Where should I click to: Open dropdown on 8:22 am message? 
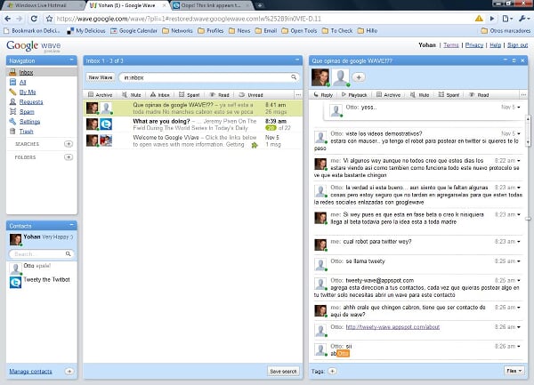click(519, 161)
